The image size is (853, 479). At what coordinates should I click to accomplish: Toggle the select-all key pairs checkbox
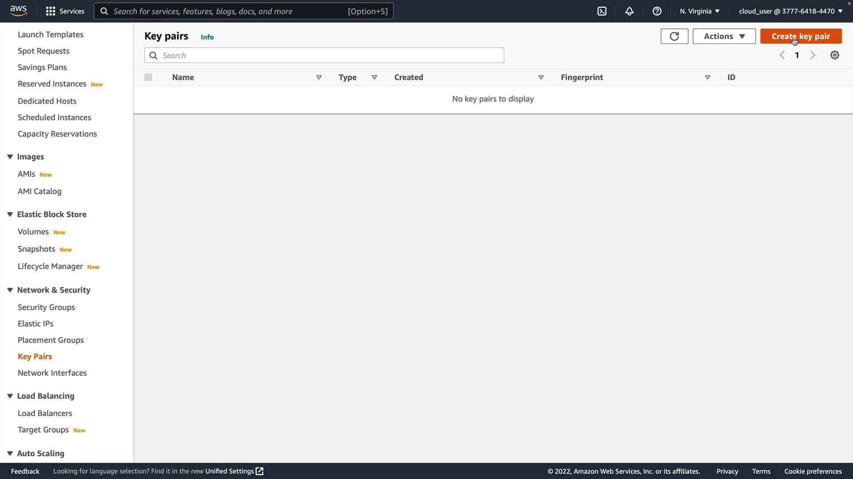coord(148,77)
